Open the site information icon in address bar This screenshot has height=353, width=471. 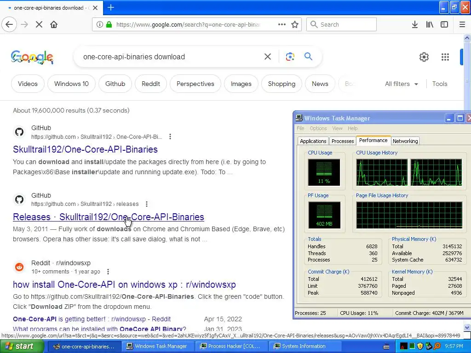(100, 24)
